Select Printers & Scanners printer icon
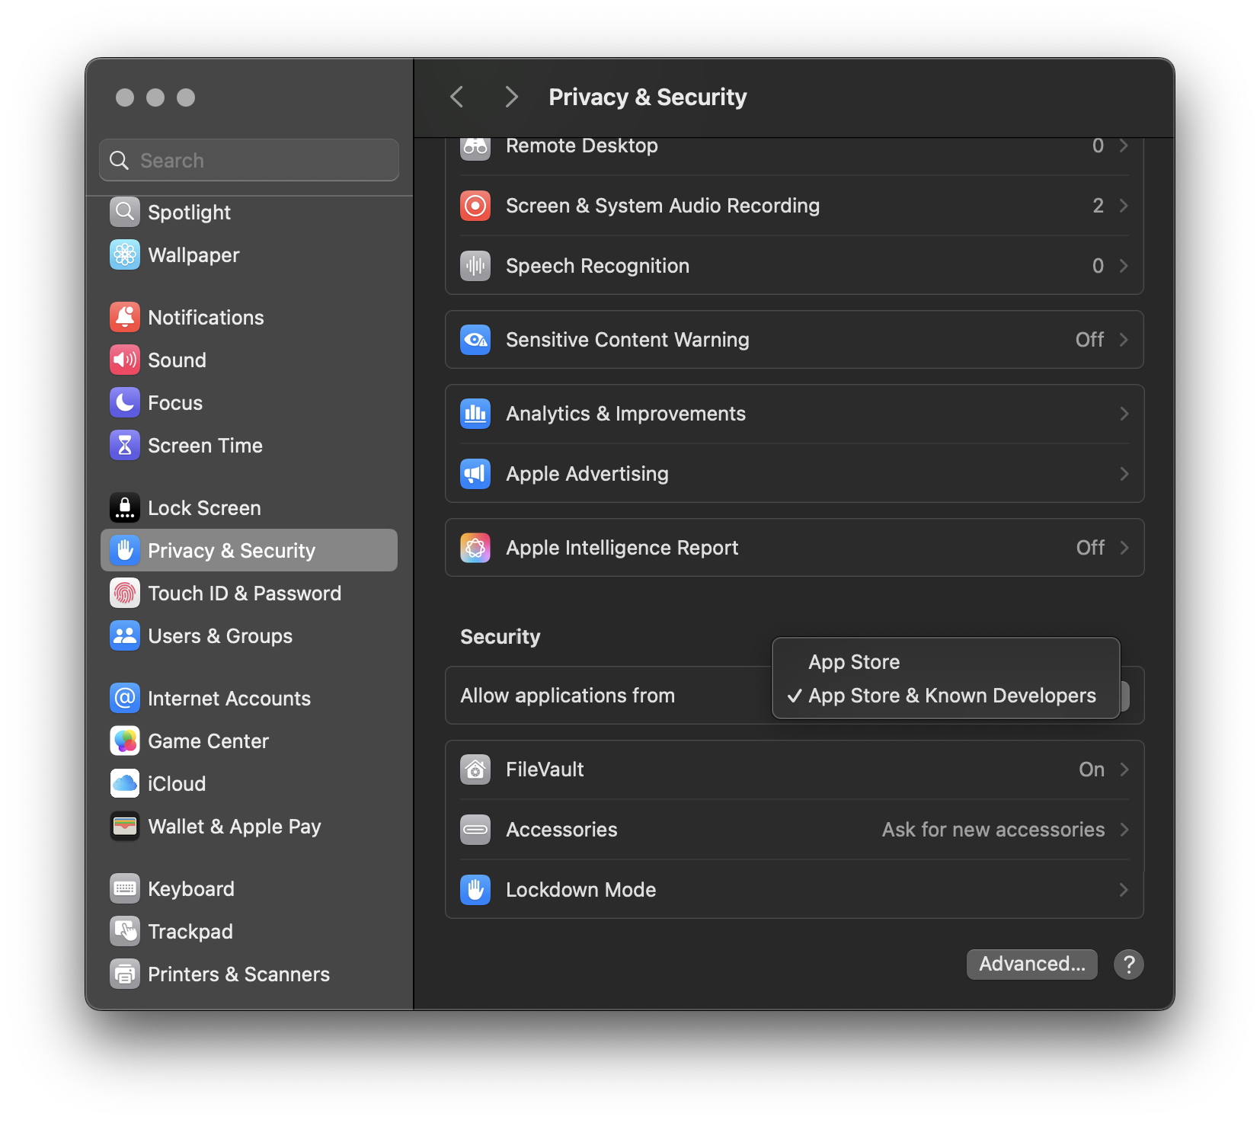Screen dimensions: 1260x1123 pyautogui.click(x=125, y=974)
